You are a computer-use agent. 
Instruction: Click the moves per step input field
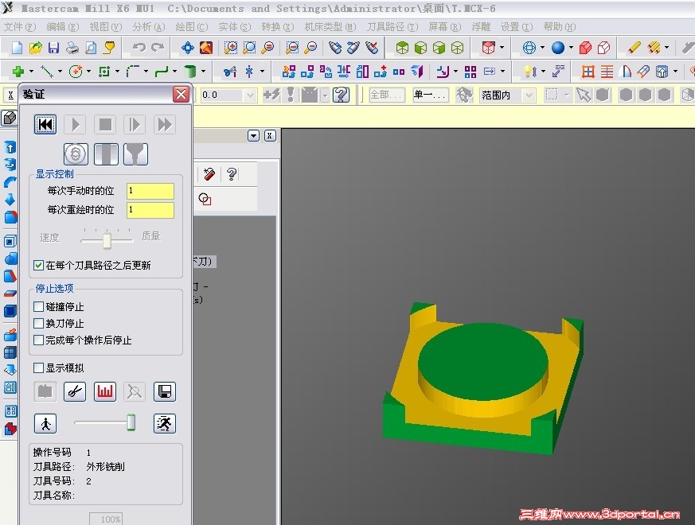coord(150,191)
